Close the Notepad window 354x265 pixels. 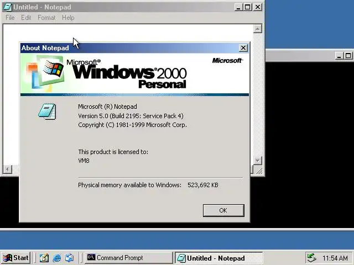click(x=258, y=7)
